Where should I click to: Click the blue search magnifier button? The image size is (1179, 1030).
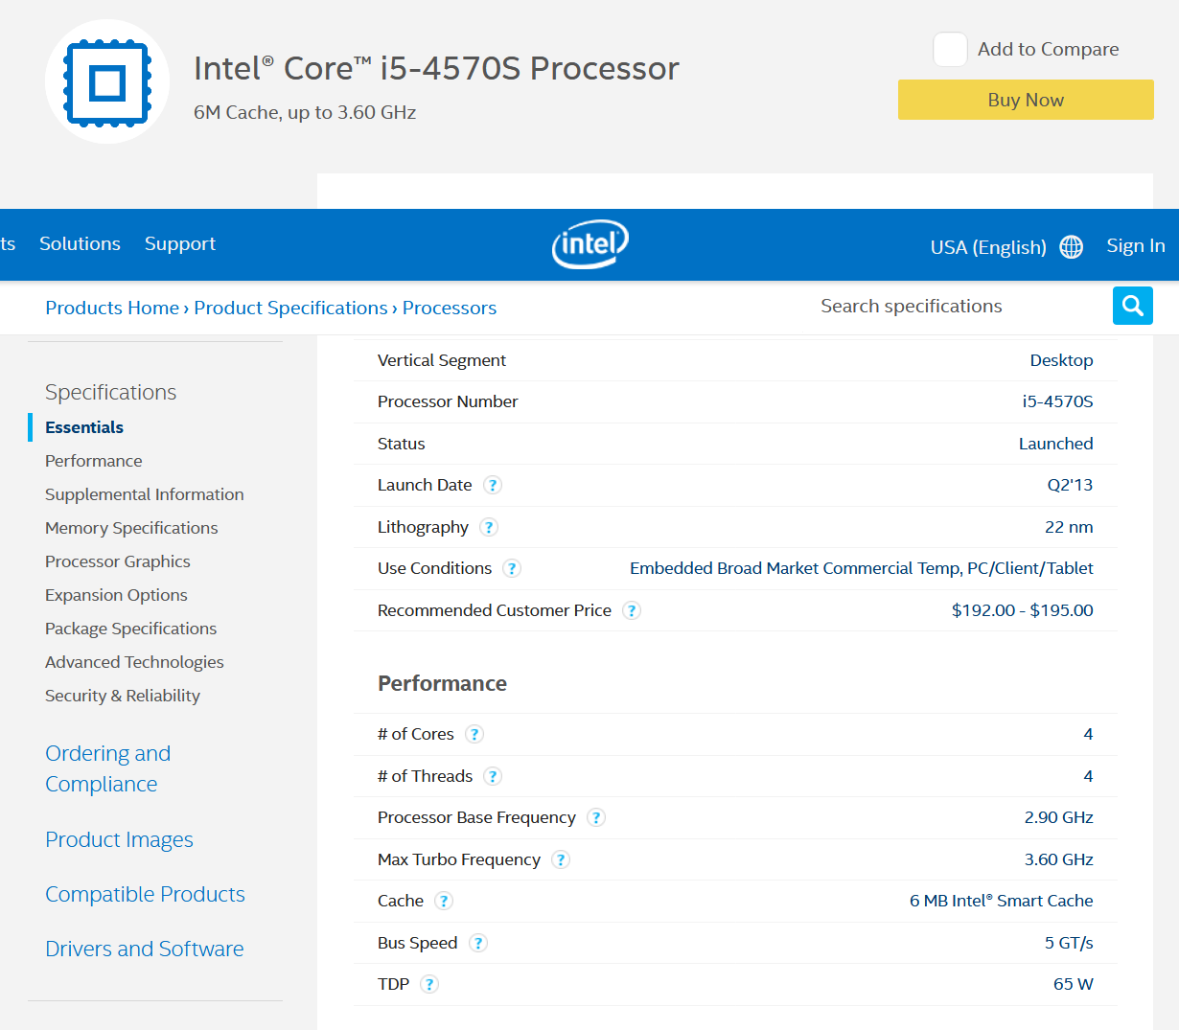tap(1132, 306)
